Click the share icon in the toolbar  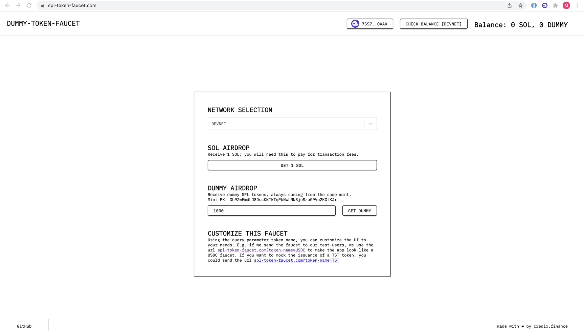(509, 5)
